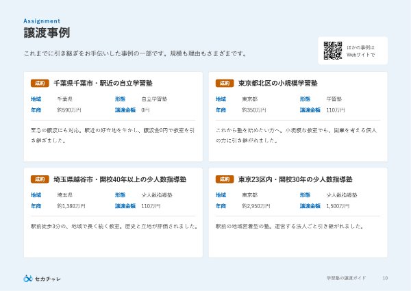Click the description starting '至急の譲渡にも対応'
This screenshot has width=411, height=291.
[x=113, y=136]
